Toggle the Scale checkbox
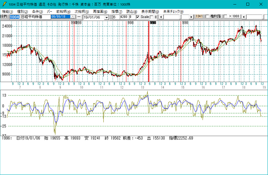Image resolution: width=268 pixels, height=175 pixels. click(138, 17)
